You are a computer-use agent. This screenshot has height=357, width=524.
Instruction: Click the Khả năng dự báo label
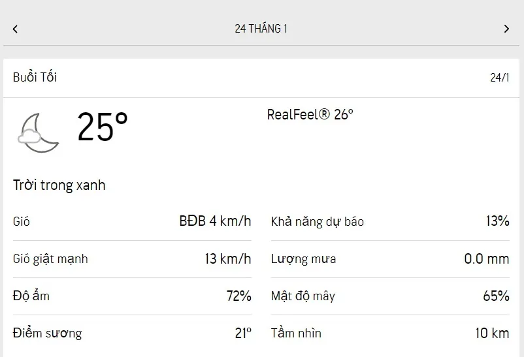coord(317,222)
